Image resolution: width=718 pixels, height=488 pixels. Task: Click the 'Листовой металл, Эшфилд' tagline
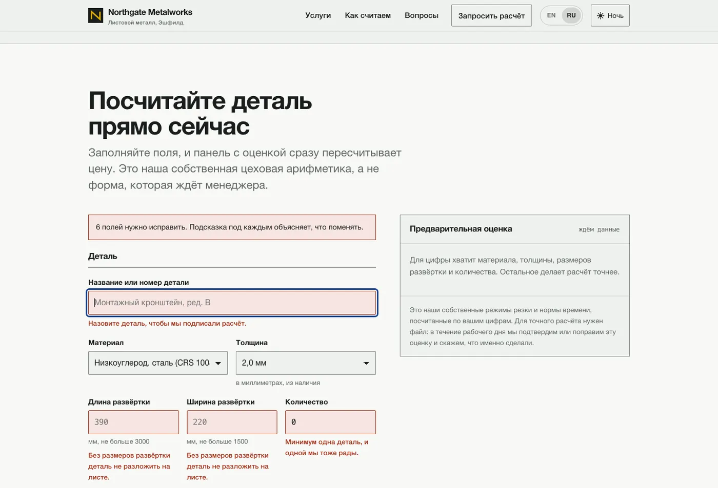click(x=146, y=23)
